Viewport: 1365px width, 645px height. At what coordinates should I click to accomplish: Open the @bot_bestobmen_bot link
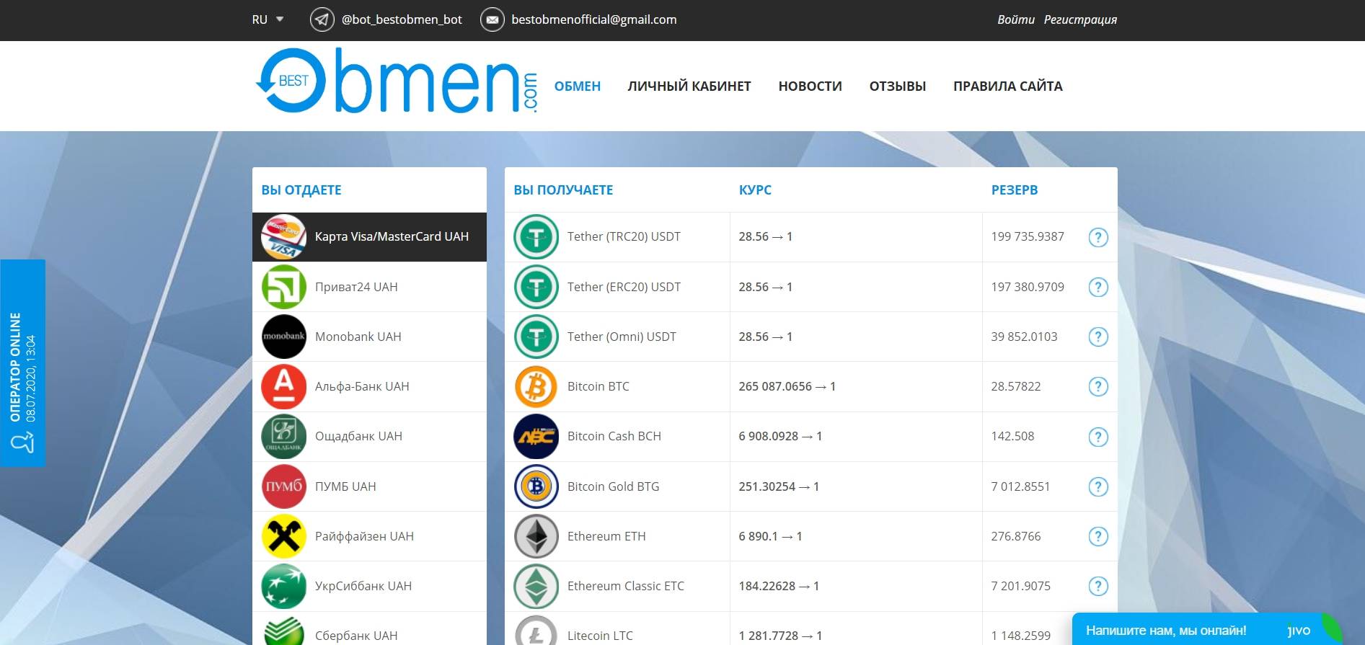(x=402, y=19)
